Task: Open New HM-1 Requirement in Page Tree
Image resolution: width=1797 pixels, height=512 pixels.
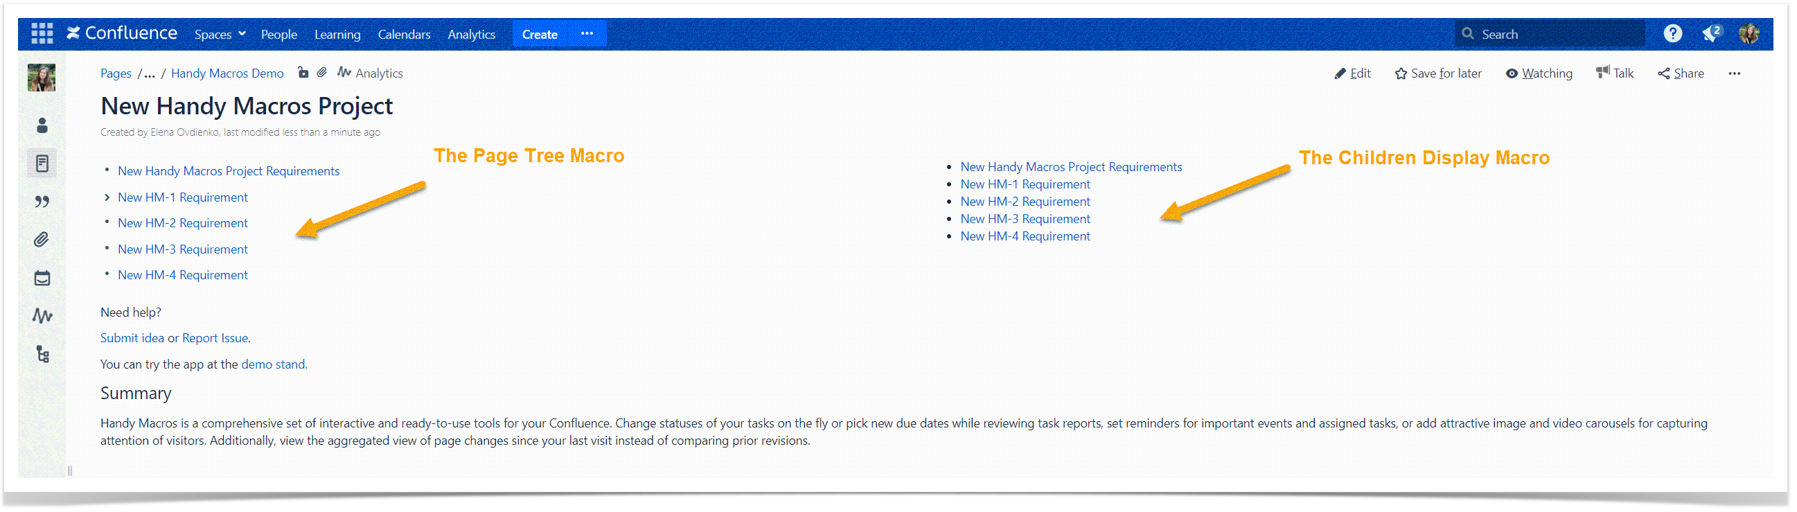Action: (182, 197)
